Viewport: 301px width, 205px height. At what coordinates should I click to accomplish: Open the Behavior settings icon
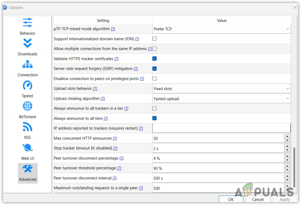tap(27, 23)
